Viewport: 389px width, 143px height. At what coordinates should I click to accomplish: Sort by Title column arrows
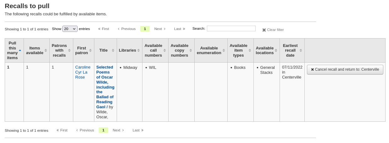[113, 50]
